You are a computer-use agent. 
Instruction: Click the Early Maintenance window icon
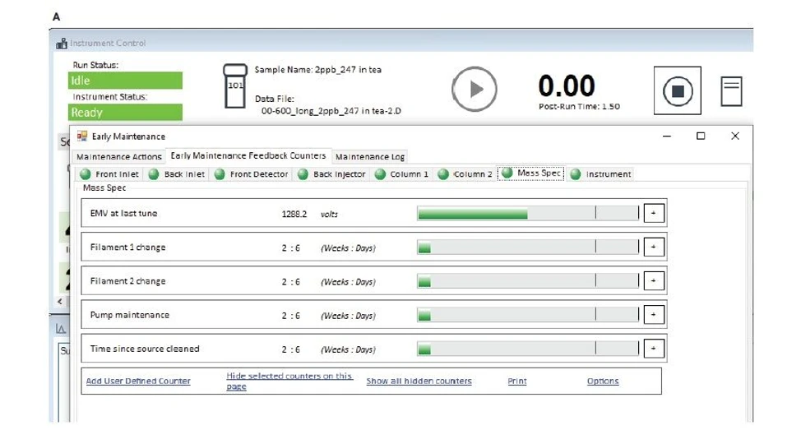[x=81, y=136]
